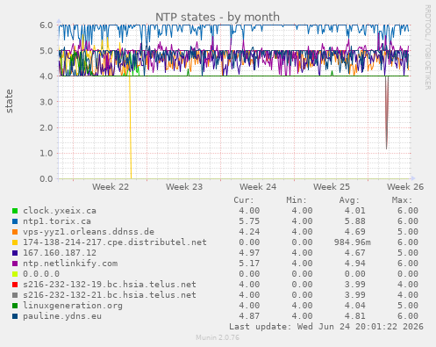Click the Last update timestamp line
This screenshot has height=347, width=436.
pos(326,327)
